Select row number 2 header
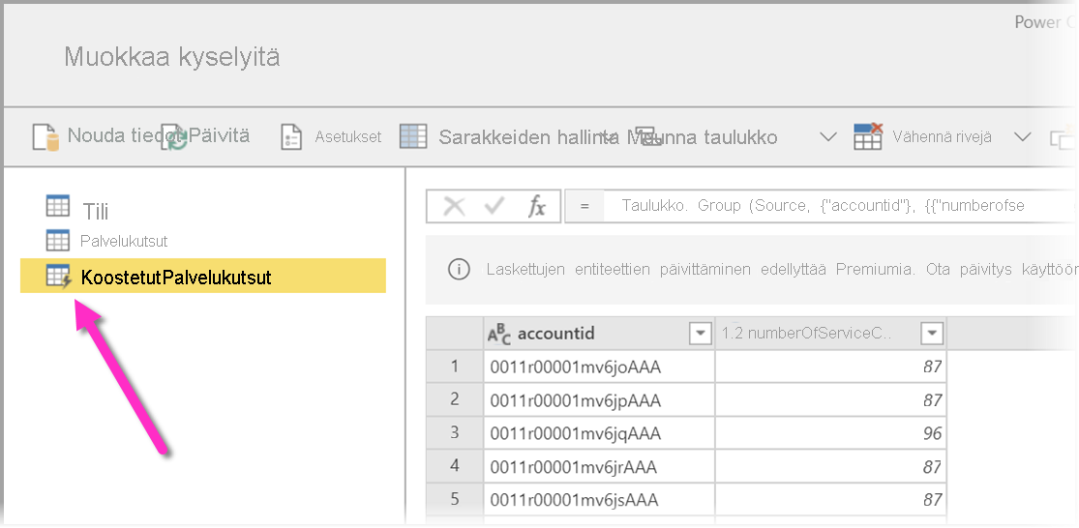Viewport: 1079px width, 528px height. click(454, 399)
